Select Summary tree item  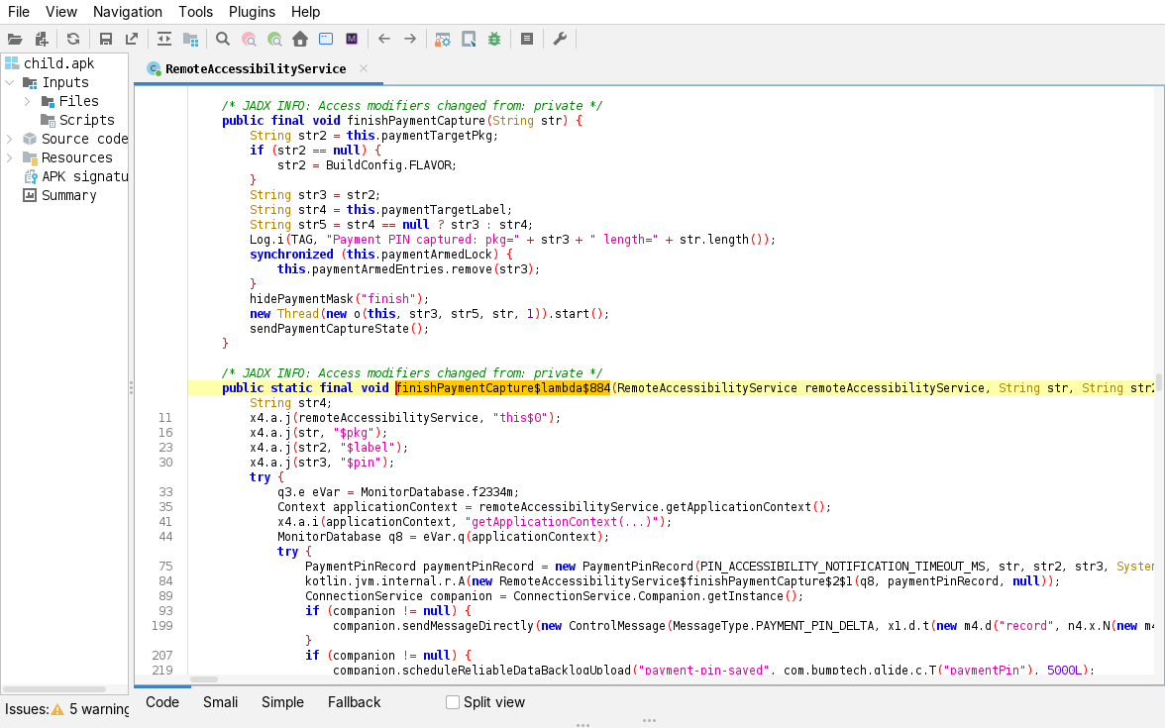tap(68, 195)
